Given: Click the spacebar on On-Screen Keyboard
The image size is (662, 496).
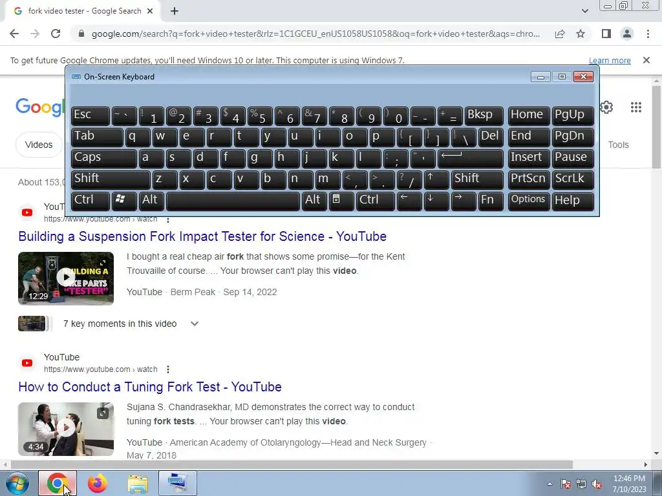Looking at the screenshot, I should click(x=233, y=201).
